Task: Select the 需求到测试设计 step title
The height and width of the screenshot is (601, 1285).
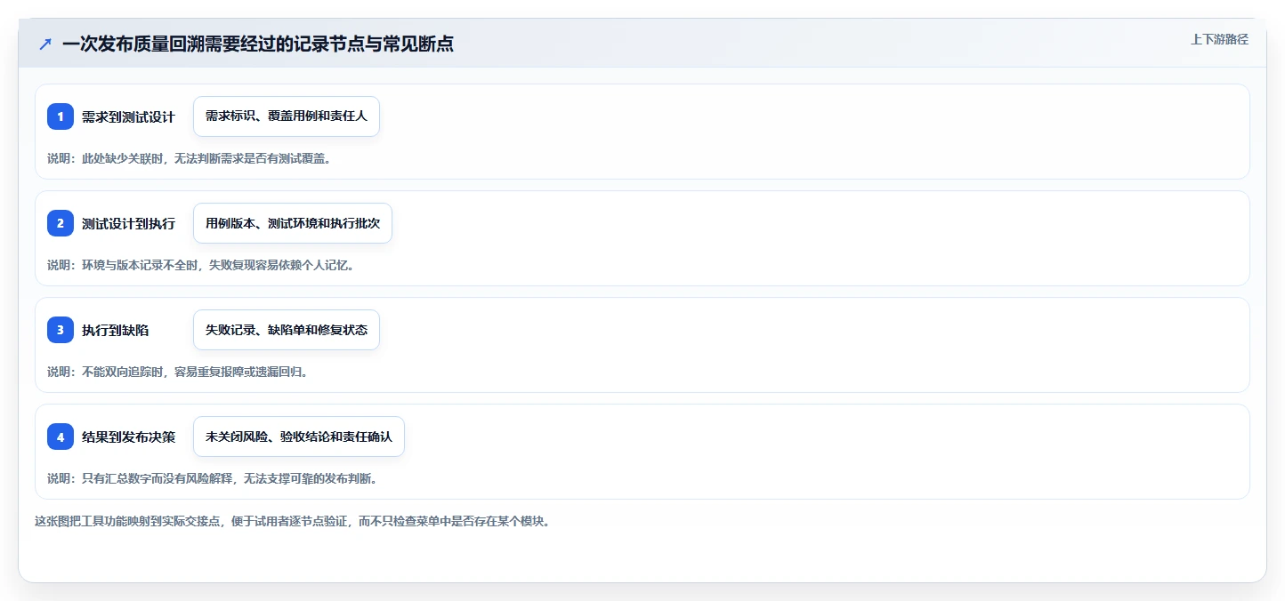Action: tap(128, 116)
